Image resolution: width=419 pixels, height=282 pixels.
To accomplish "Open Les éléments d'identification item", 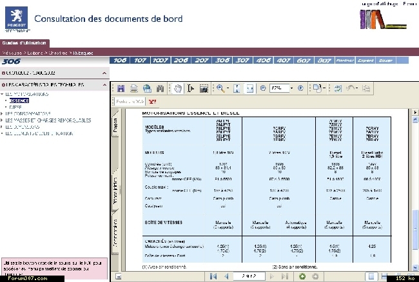I will point(39,133).
